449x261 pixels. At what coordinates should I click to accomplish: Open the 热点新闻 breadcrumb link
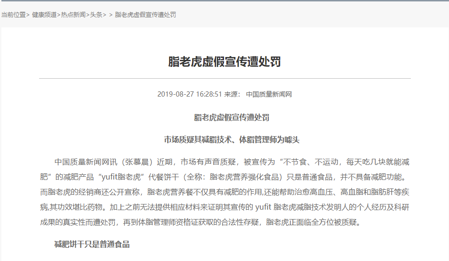coord(73,15)
